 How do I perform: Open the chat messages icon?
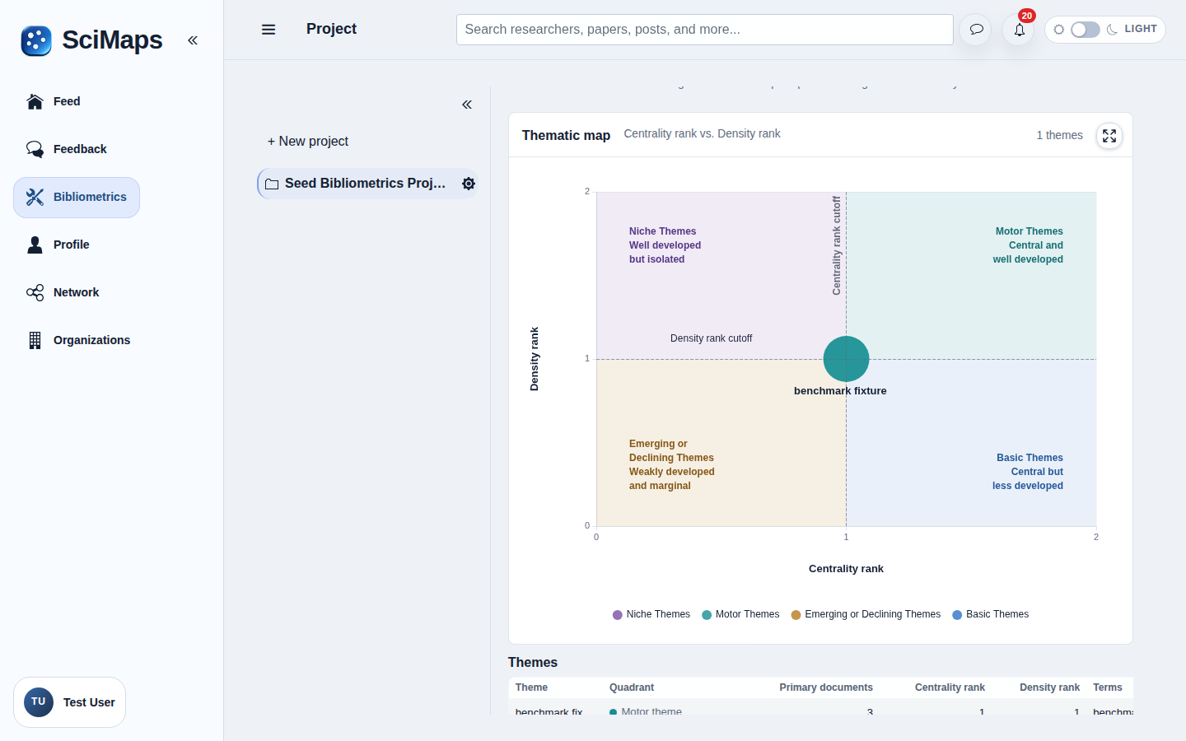click(976, 30)
